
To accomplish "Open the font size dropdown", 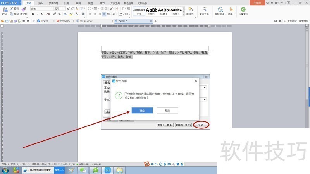I will coord(64,9).
